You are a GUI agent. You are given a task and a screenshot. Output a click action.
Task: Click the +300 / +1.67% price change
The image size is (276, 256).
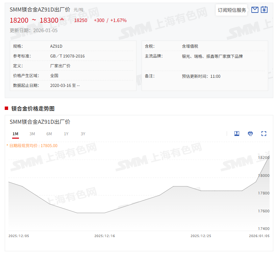(110, 20)
